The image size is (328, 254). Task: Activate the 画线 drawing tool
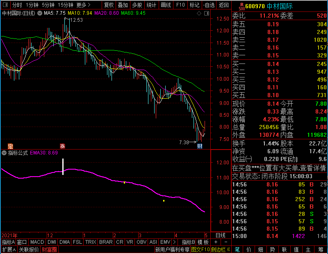click(x=166, y=5)
